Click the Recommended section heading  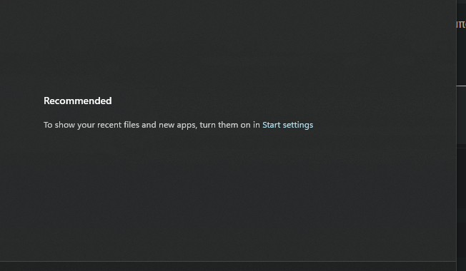click(x=78, y=101)
